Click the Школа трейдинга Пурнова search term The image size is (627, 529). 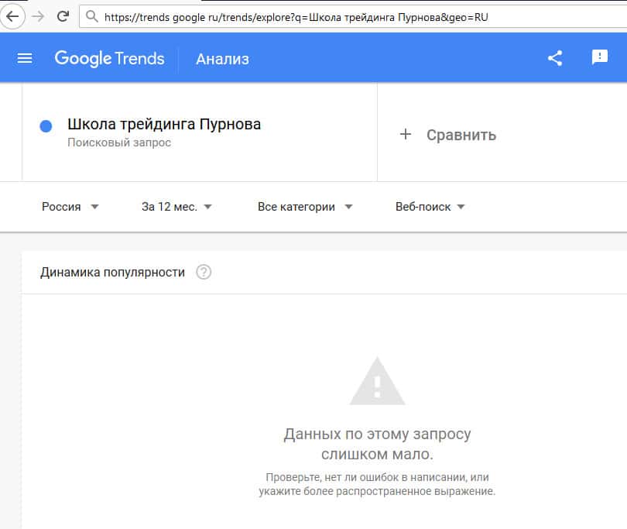[x=164, y=124]
